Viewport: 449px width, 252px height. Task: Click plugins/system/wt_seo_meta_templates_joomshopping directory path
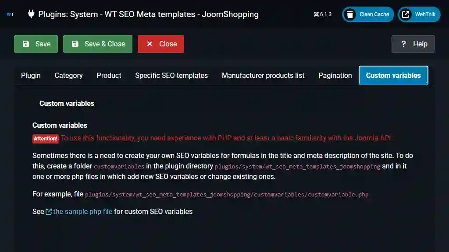(x=298, y=166)
